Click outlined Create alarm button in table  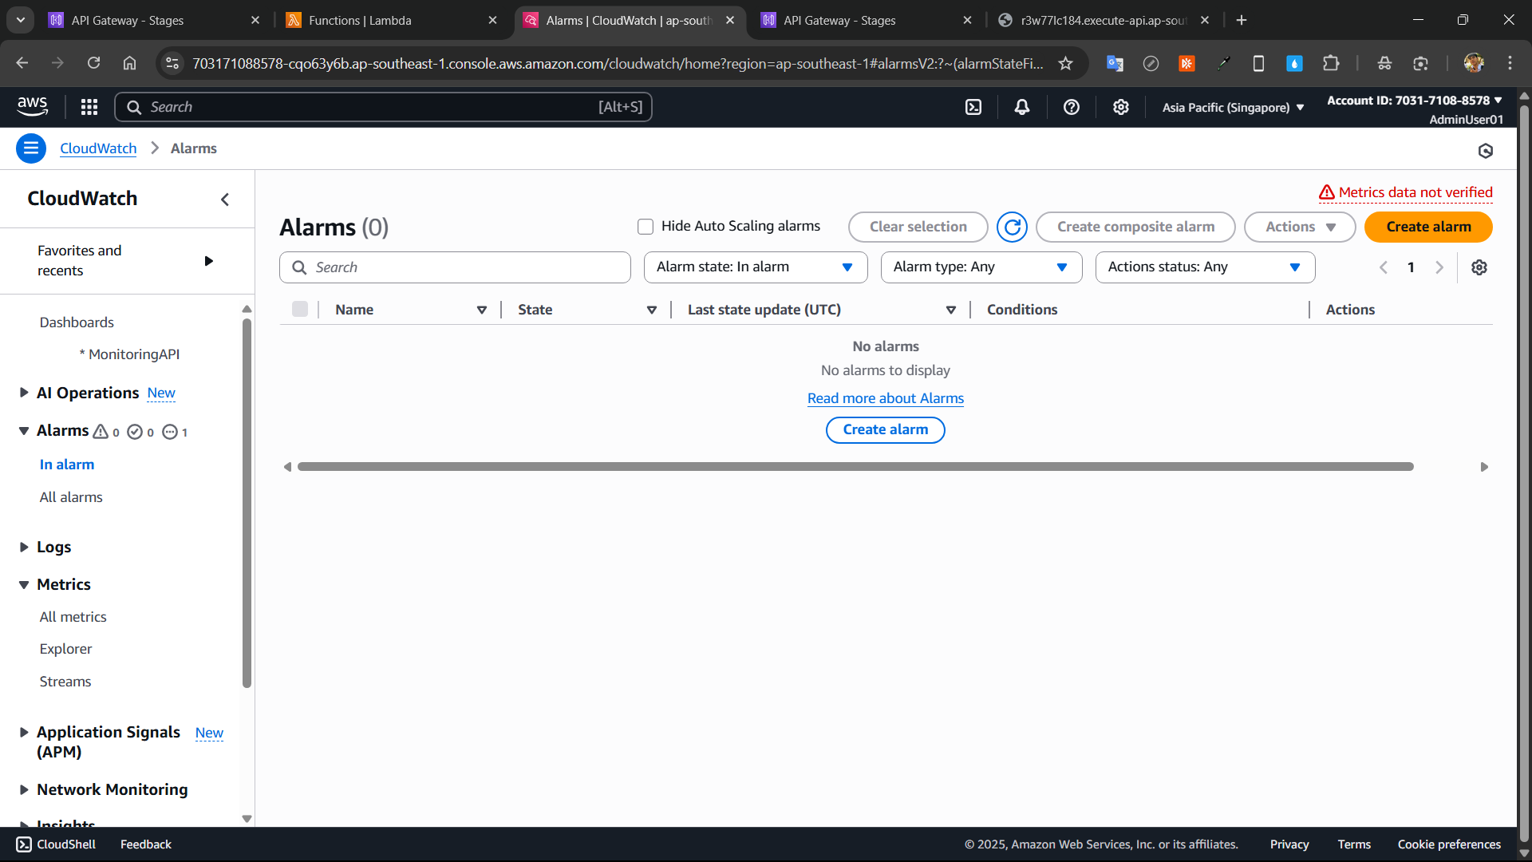tap(886, 430)
